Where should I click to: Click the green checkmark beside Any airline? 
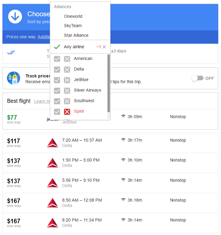point(57,47)
